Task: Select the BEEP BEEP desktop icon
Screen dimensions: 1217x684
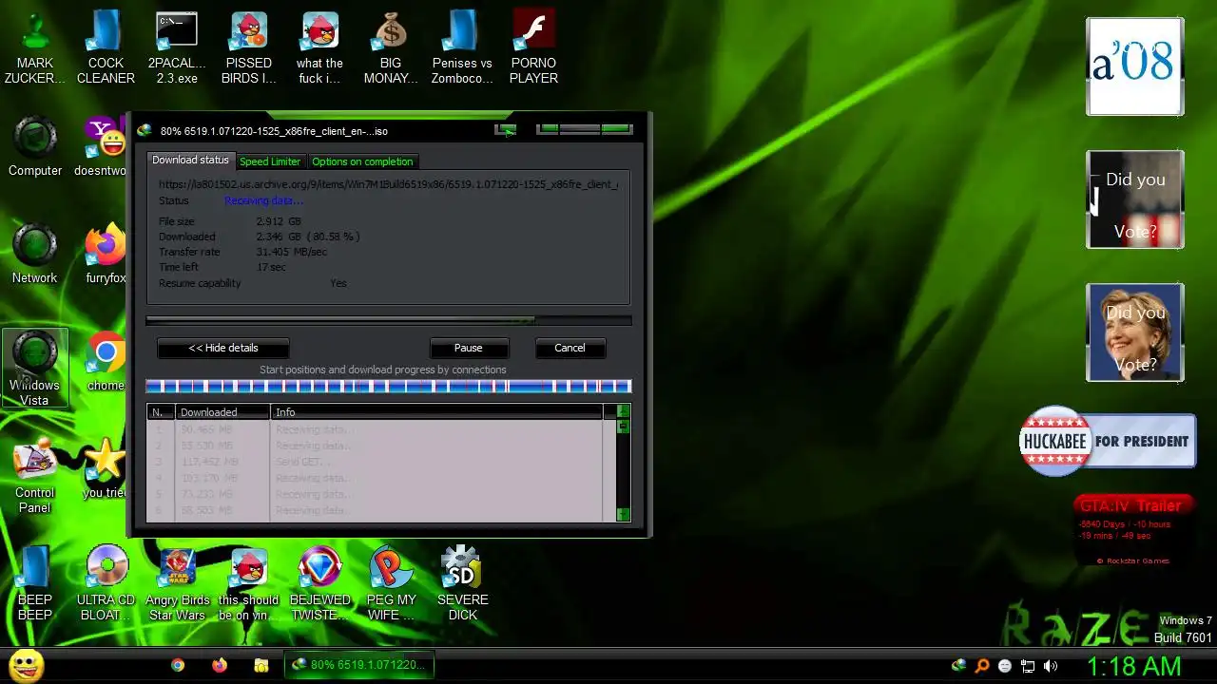Action: (35, 583)
